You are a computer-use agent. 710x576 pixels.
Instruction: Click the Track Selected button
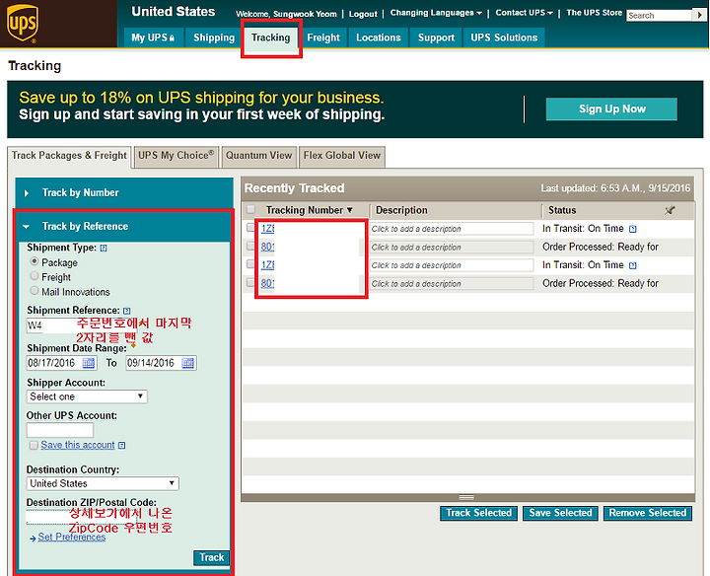[478, 513]
